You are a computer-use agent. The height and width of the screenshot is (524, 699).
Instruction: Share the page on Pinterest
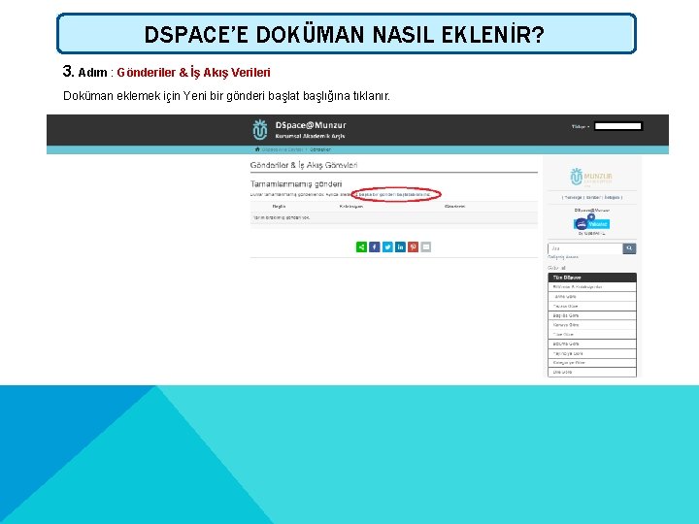tap(414, 246)
